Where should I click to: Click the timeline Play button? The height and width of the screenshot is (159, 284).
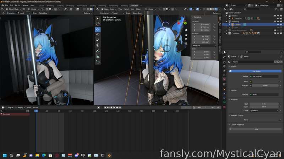point(114,107)
